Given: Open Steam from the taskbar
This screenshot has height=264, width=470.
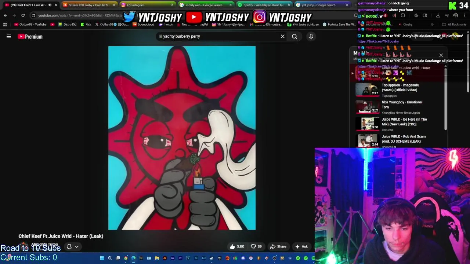Looking at the screenshot, I should pyautogui.click(x=211, y=258).
